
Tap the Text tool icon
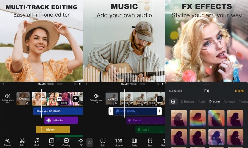[x=52, y=142]
